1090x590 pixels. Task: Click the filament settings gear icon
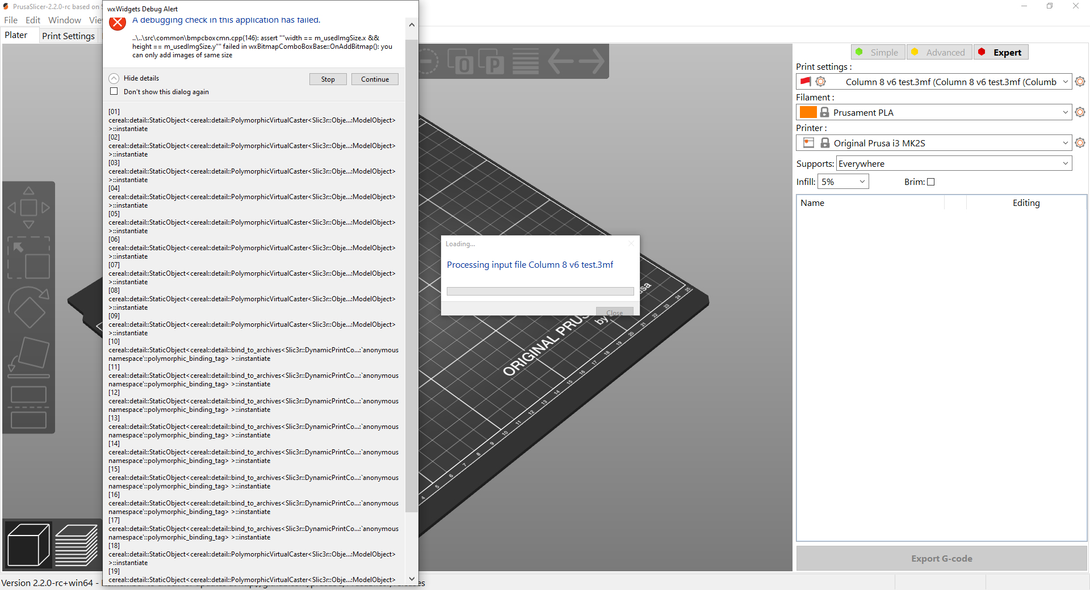[1079, 112]
